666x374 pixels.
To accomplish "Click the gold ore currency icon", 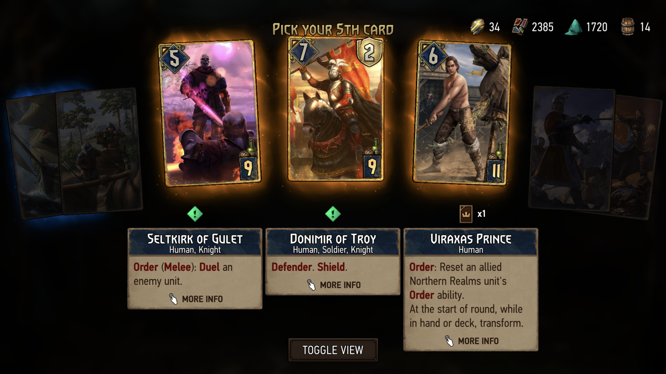I will [477, 27].
